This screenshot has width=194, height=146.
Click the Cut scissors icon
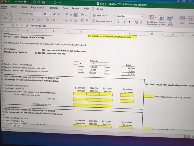11,12
